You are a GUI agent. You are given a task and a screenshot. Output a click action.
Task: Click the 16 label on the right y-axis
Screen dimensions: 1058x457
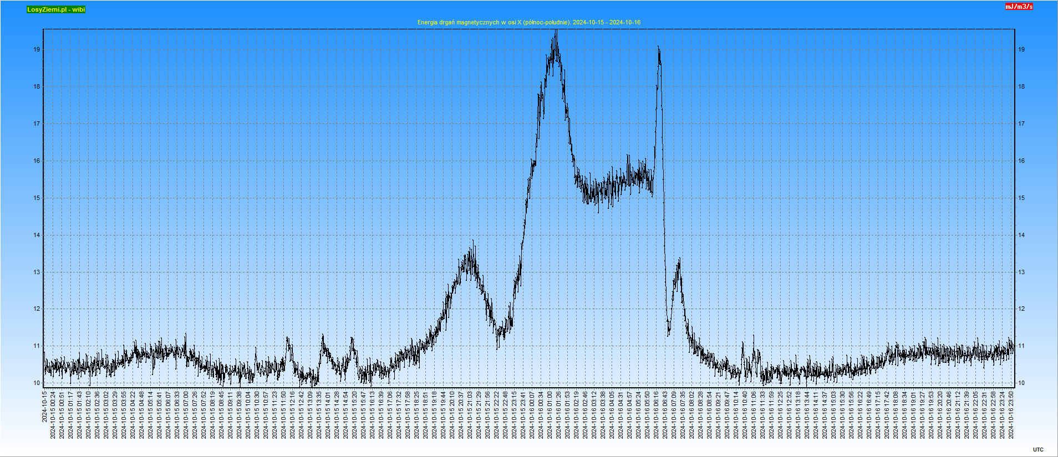pyautogui.click(x=1021, y=161)
